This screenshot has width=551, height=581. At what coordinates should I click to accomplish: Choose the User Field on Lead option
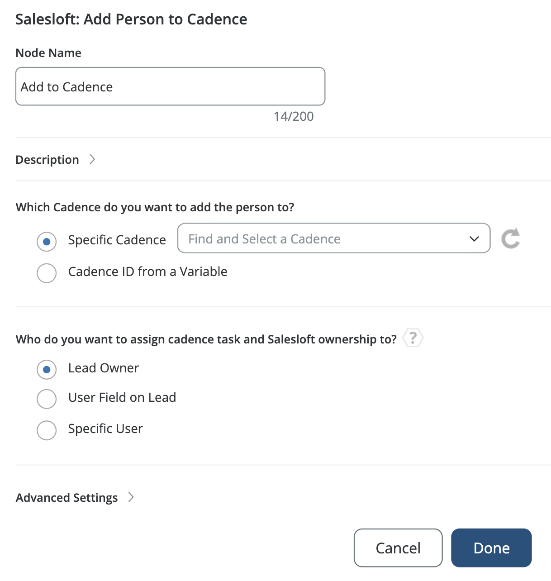click(x=47, y=399)
